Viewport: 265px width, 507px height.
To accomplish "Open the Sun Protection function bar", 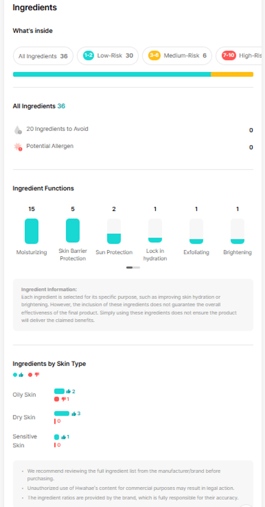I will pyautogui.click(x=114, y=231).
